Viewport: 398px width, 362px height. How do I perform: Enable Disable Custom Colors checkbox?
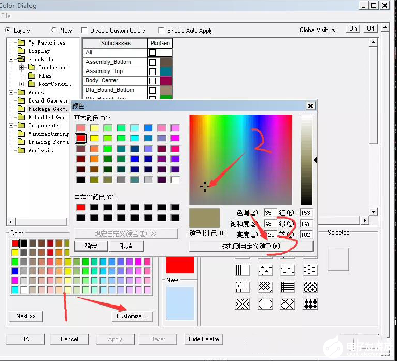coord(84,30)
